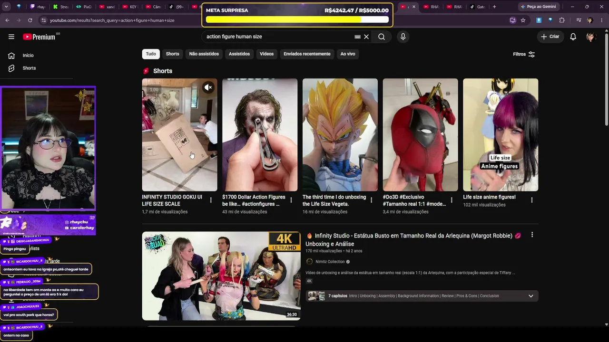The image size is (609, 342).
Task: Reload the page in the browser
Action: (30, 20)
